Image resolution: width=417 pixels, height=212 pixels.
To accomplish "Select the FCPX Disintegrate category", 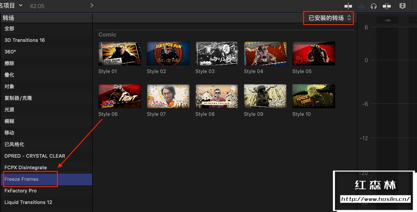I will coord(46,167).
